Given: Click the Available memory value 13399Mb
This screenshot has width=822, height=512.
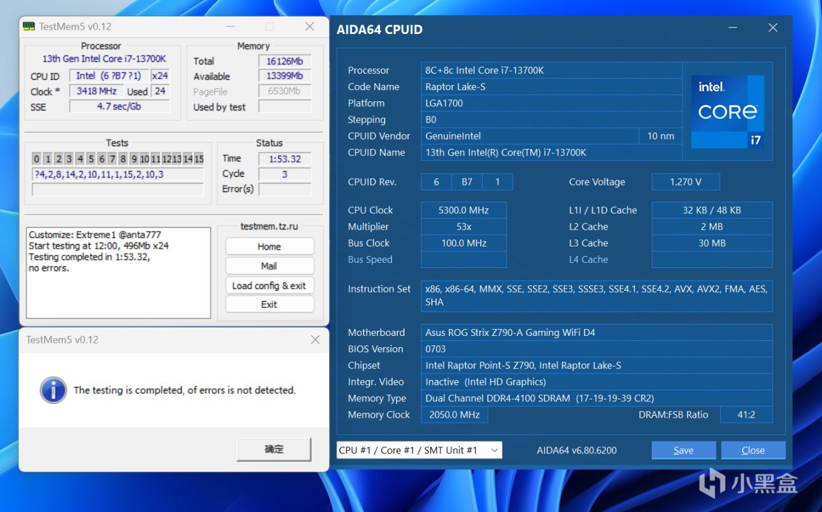Looking at the screenshot, I should [285, 76].
